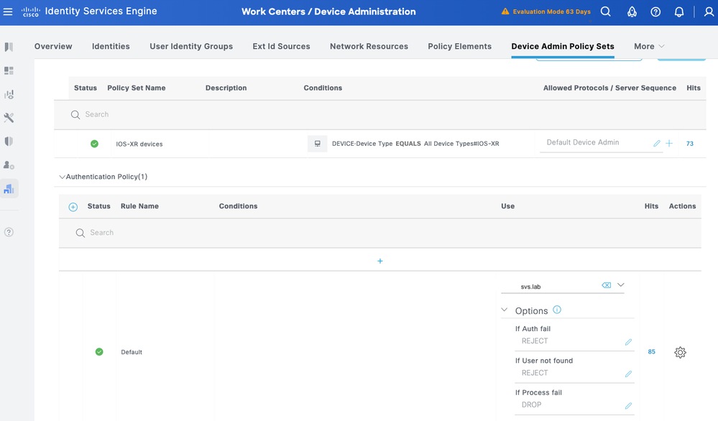Viewport: 718px width, 421px height.
Task: Open Administration user-gear icon in sidebar
Action: (x=9, y=165)
